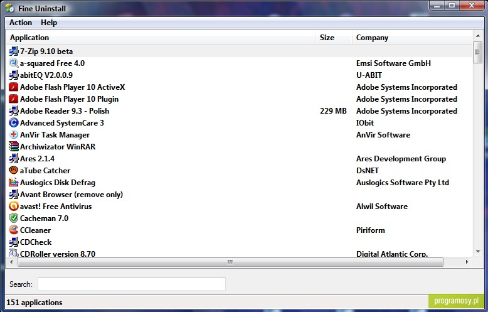Click the AnVir Task Manager icon
The height and width of the screenshot is (312, 488).
[14, 135]
